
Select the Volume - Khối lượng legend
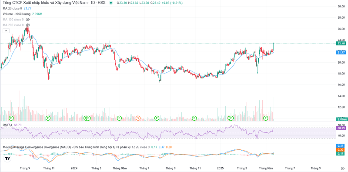(x=17, y=14)
